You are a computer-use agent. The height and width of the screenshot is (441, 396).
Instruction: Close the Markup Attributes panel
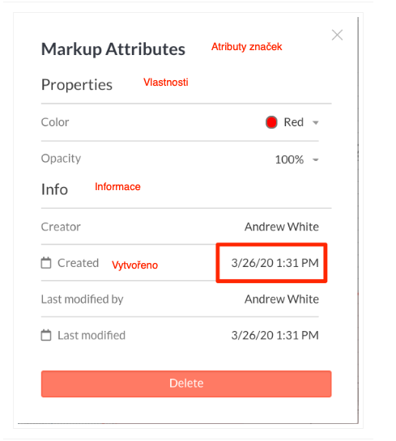[x=337, y=35]
